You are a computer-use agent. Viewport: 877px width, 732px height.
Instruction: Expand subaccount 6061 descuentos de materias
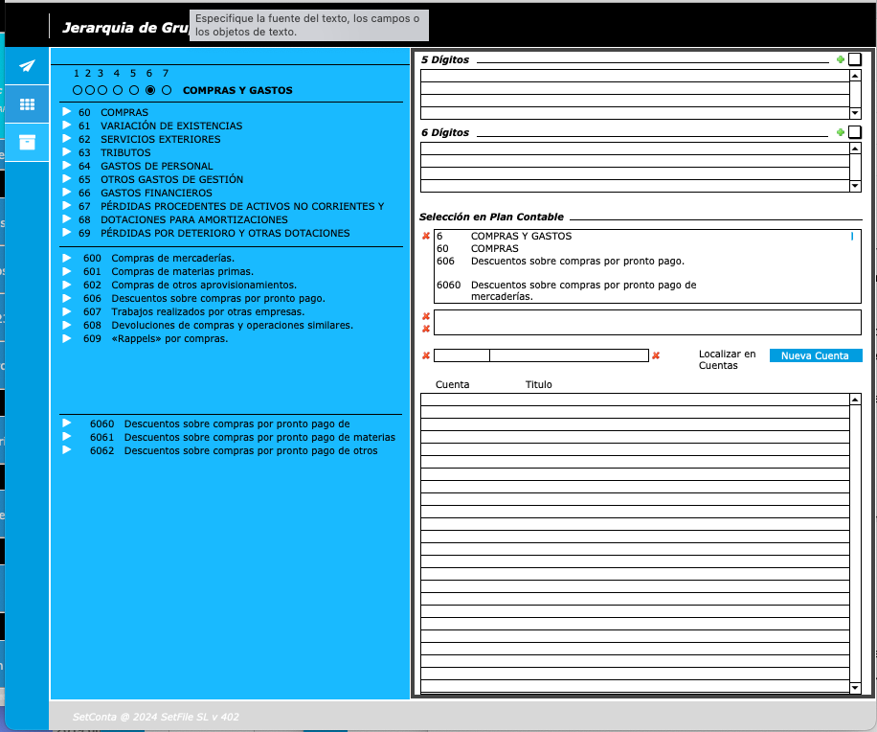(67, 437)
